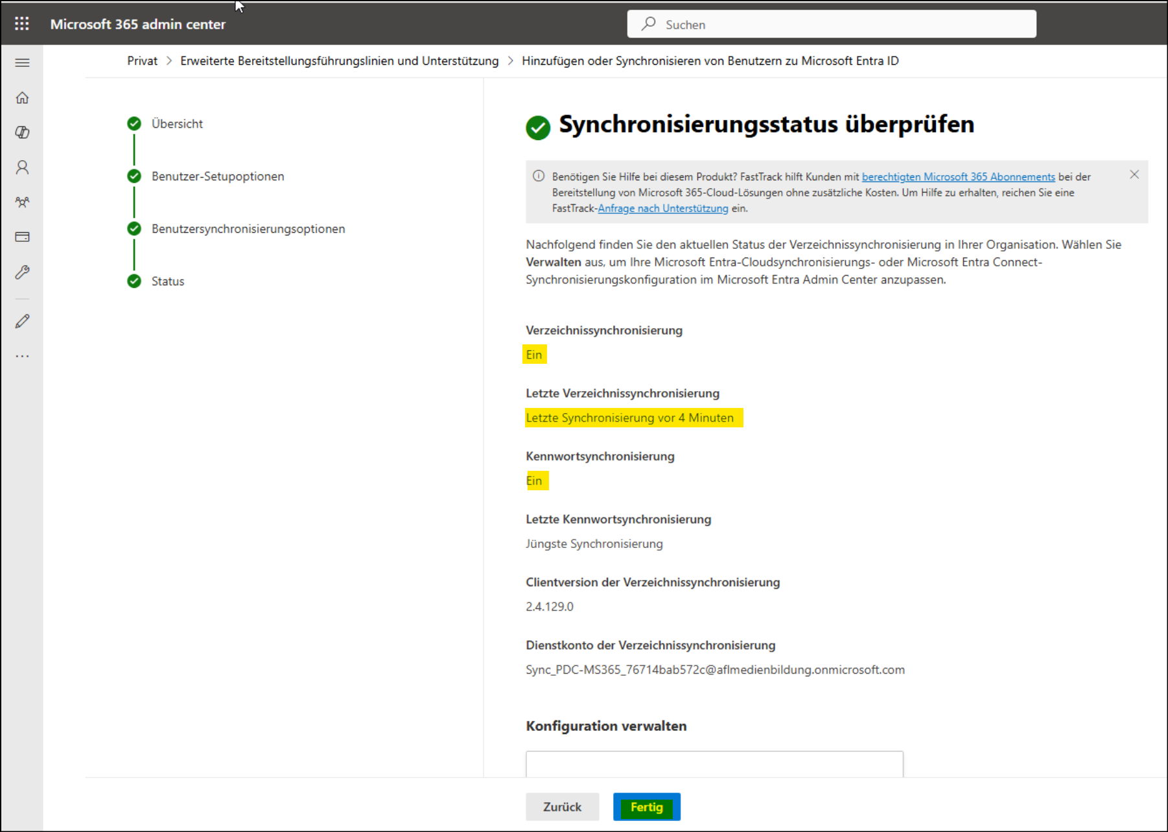Go to the Benutzersynchronisierungsoptionen step
Viewport: 1168px width, 832px height.
[248, 229]
